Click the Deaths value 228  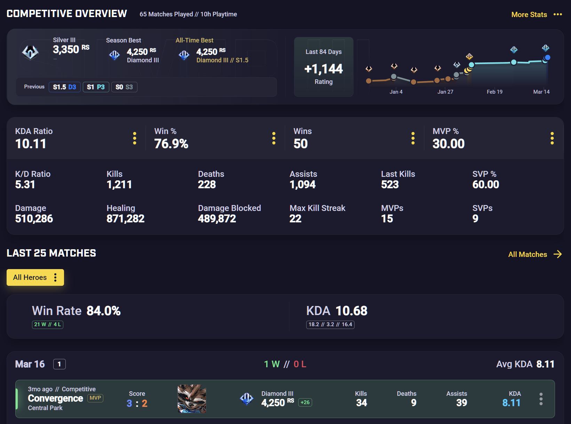pyautogui.click(x=207, y=184)
